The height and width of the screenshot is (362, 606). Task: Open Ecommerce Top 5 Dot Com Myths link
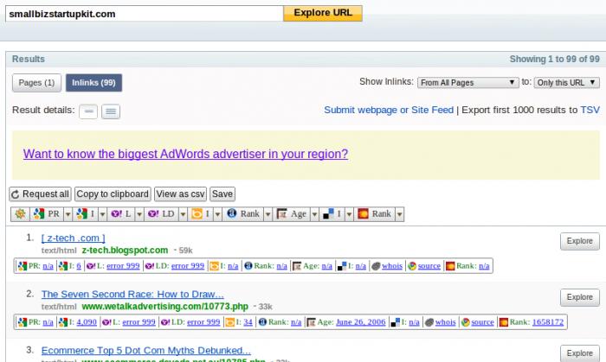[x=146, y=351]
